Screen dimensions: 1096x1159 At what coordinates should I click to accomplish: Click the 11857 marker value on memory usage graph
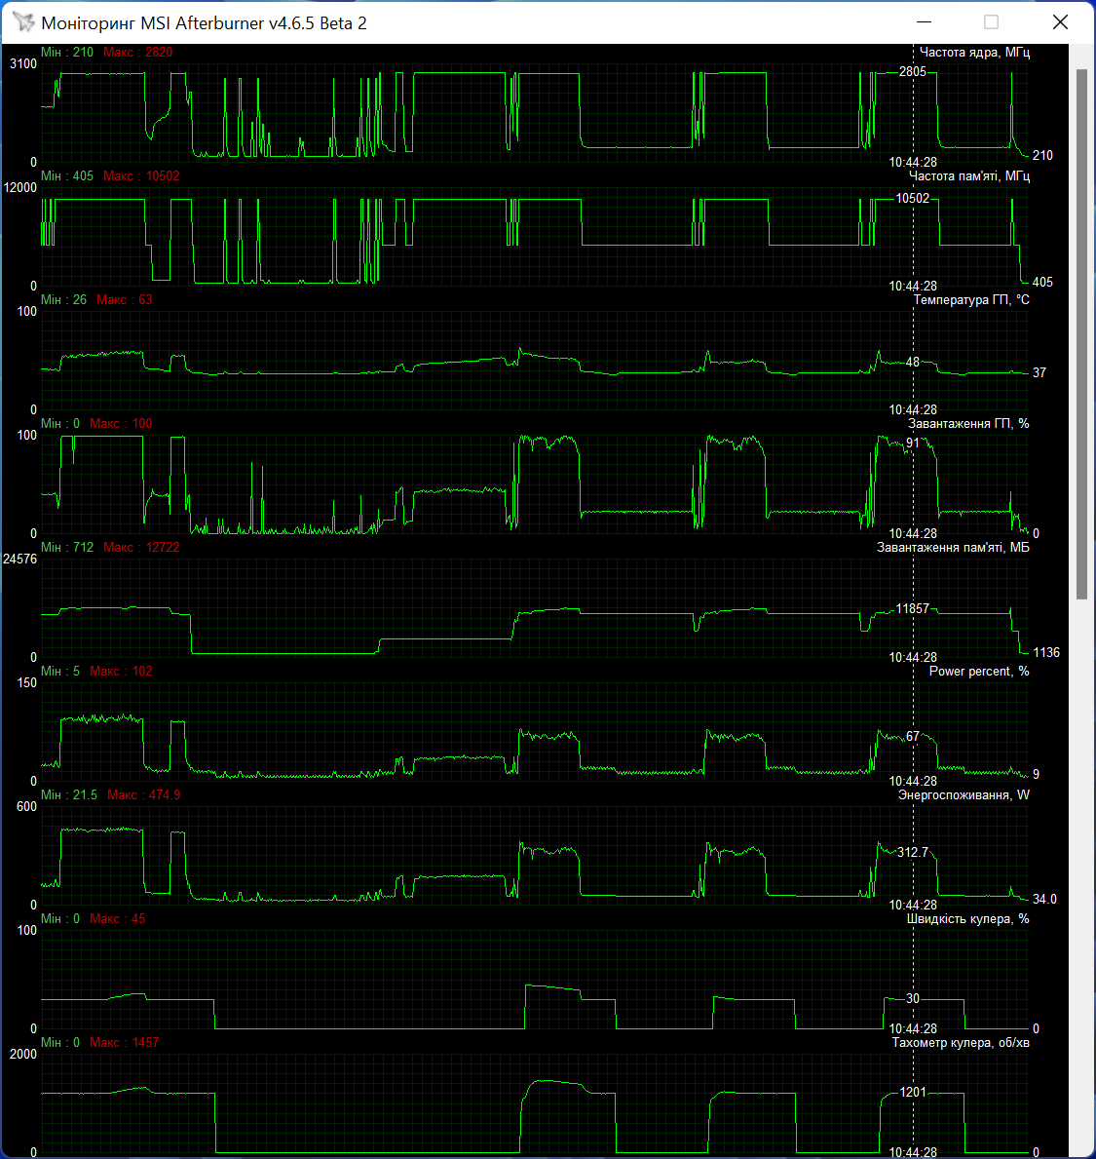[x=912, y=609]
